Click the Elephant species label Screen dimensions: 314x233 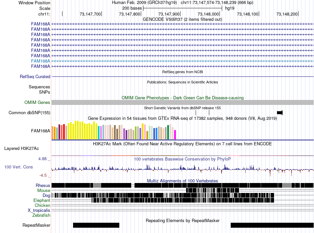click(42, 200)
